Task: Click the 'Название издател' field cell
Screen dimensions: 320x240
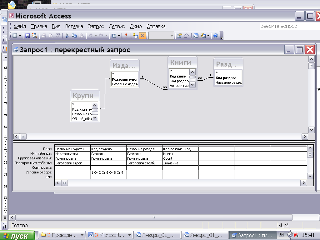Action: click(72, 149)
